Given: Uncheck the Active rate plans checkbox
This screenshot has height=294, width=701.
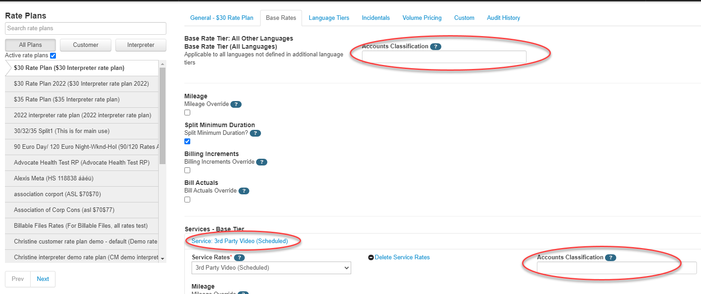Looking at the screenshot, I should click(53, 55).
